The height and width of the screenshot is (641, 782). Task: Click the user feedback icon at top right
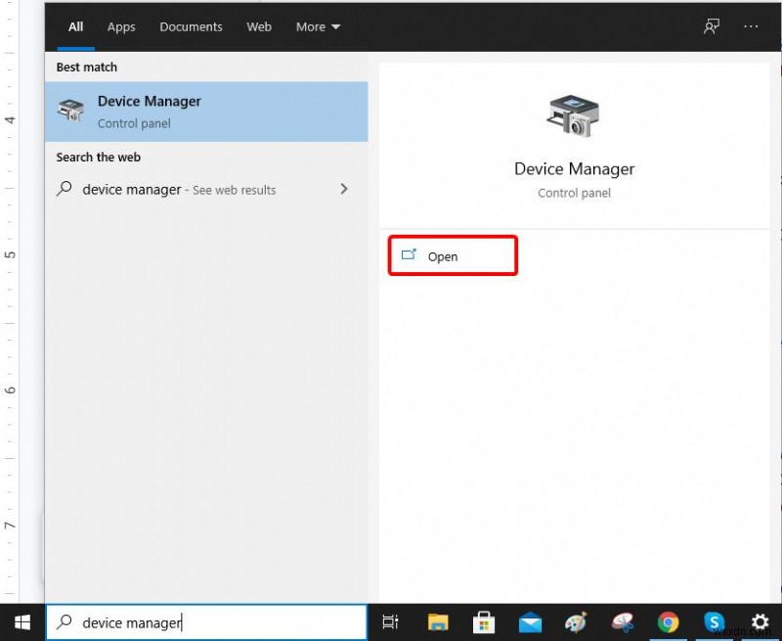[711, 26]
